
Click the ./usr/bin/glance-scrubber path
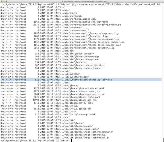click(x=78, y=54)
